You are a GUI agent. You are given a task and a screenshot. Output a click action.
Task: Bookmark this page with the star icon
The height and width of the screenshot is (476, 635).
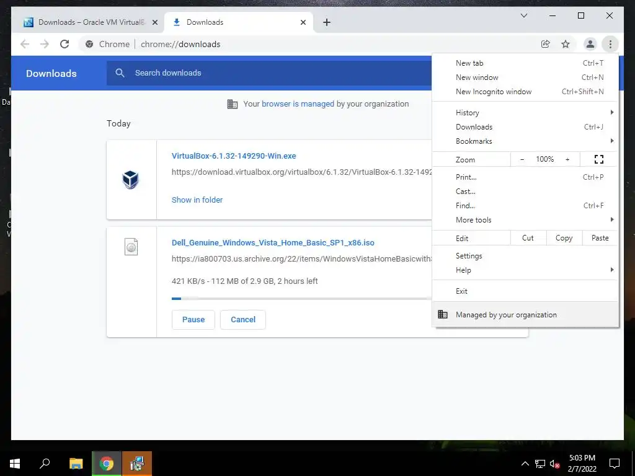coord(566,44)
